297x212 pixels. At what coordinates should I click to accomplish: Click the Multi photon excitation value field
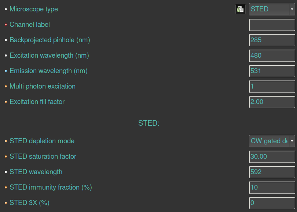point(272,86)
